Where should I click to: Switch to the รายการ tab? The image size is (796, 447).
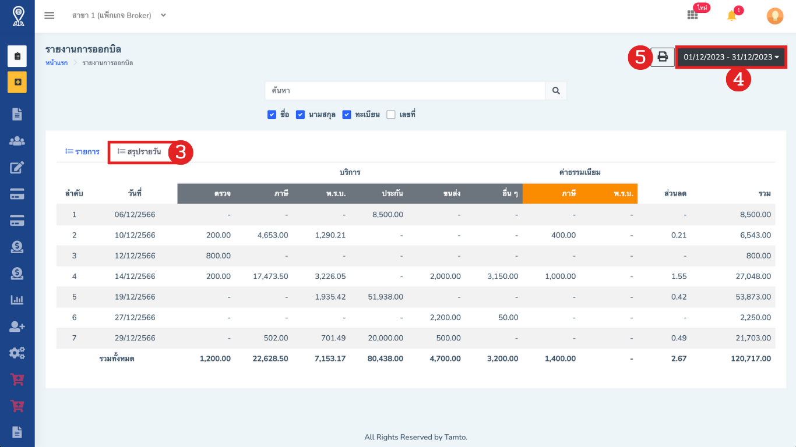point(83,151)
